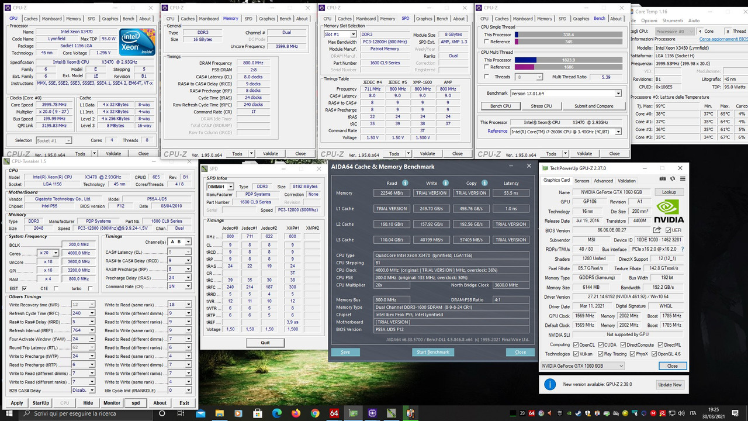Switch to the Validation tab in GPU-Z
Screen dimensions: 748x421
pos(626,181)
